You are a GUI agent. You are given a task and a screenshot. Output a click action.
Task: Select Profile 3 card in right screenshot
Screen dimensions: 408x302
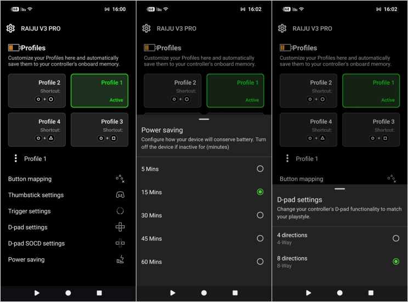click(371, 130)
